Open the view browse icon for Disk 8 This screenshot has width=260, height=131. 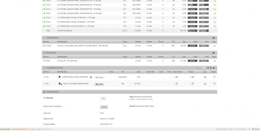pos(214,26)
